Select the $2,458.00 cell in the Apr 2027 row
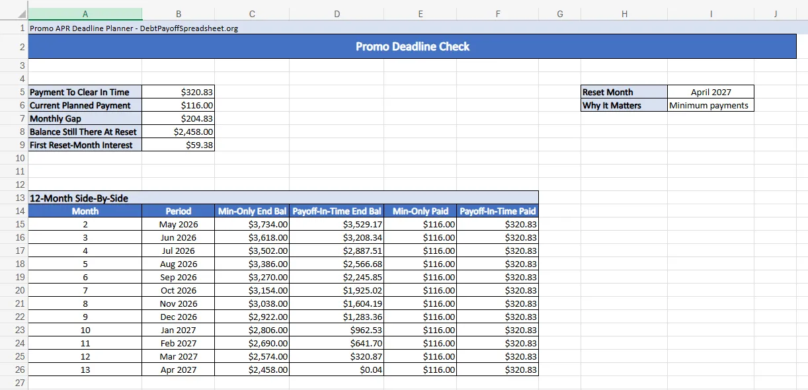The image size is (808, 390). 252,370
